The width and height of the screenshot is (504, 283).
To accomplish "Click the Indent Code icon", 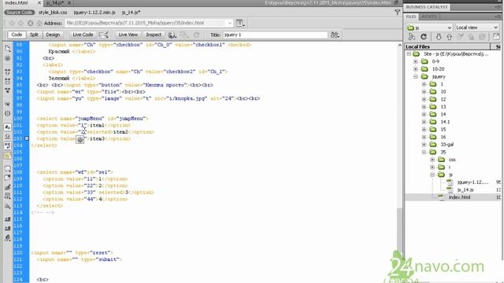I will (8, 219).
